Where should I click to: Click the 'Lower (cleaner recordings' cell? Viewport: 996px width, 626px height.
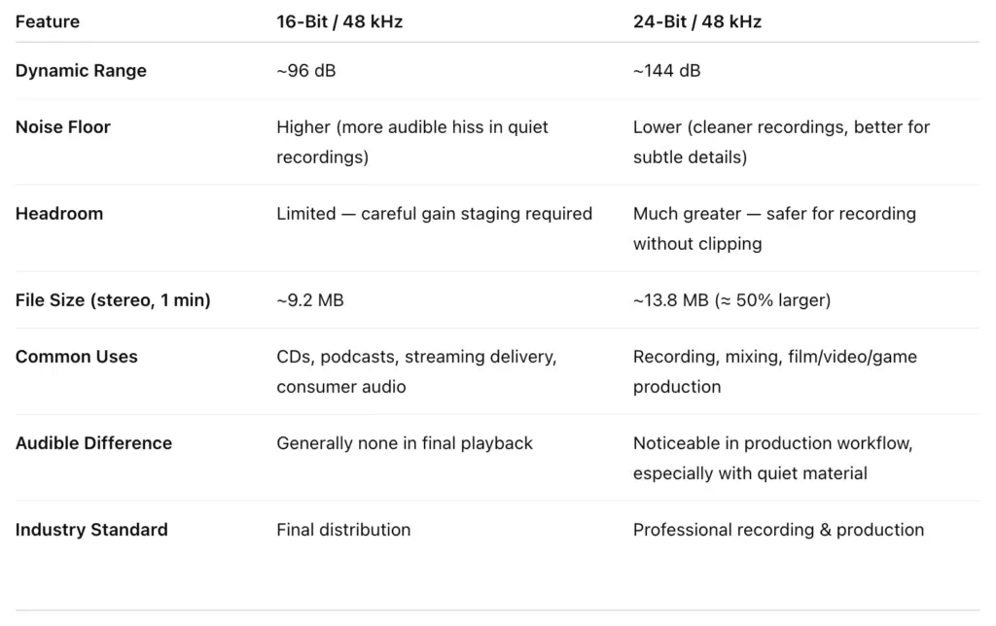point(781,142)
